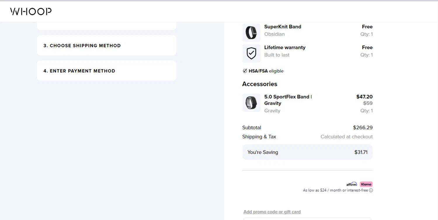Click the Subtotal label
Screen dimensions: 438x220
pos(252,128)
